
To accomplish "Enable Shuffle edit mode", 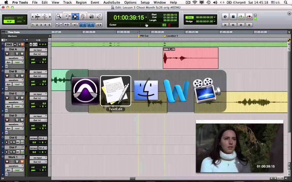I will coord(9,18).
